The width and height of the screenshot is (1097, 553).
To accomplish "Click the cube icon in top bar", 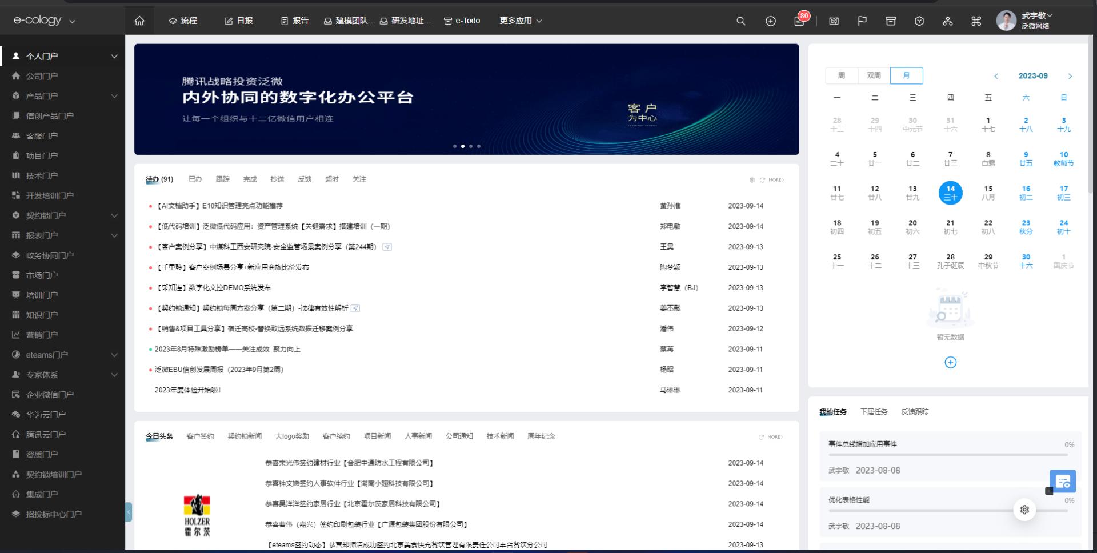I will 919,21.
